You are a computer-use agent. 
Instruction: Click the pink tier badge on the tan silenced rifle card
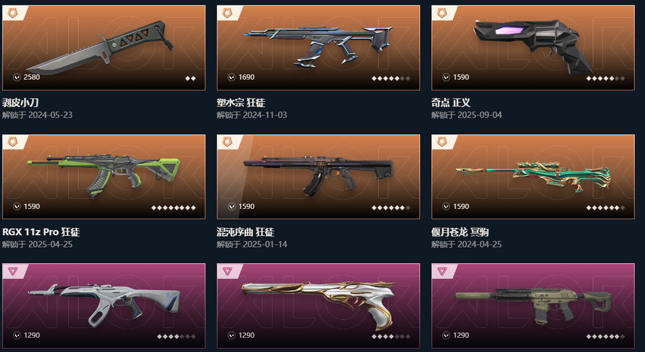click(442, 271)
